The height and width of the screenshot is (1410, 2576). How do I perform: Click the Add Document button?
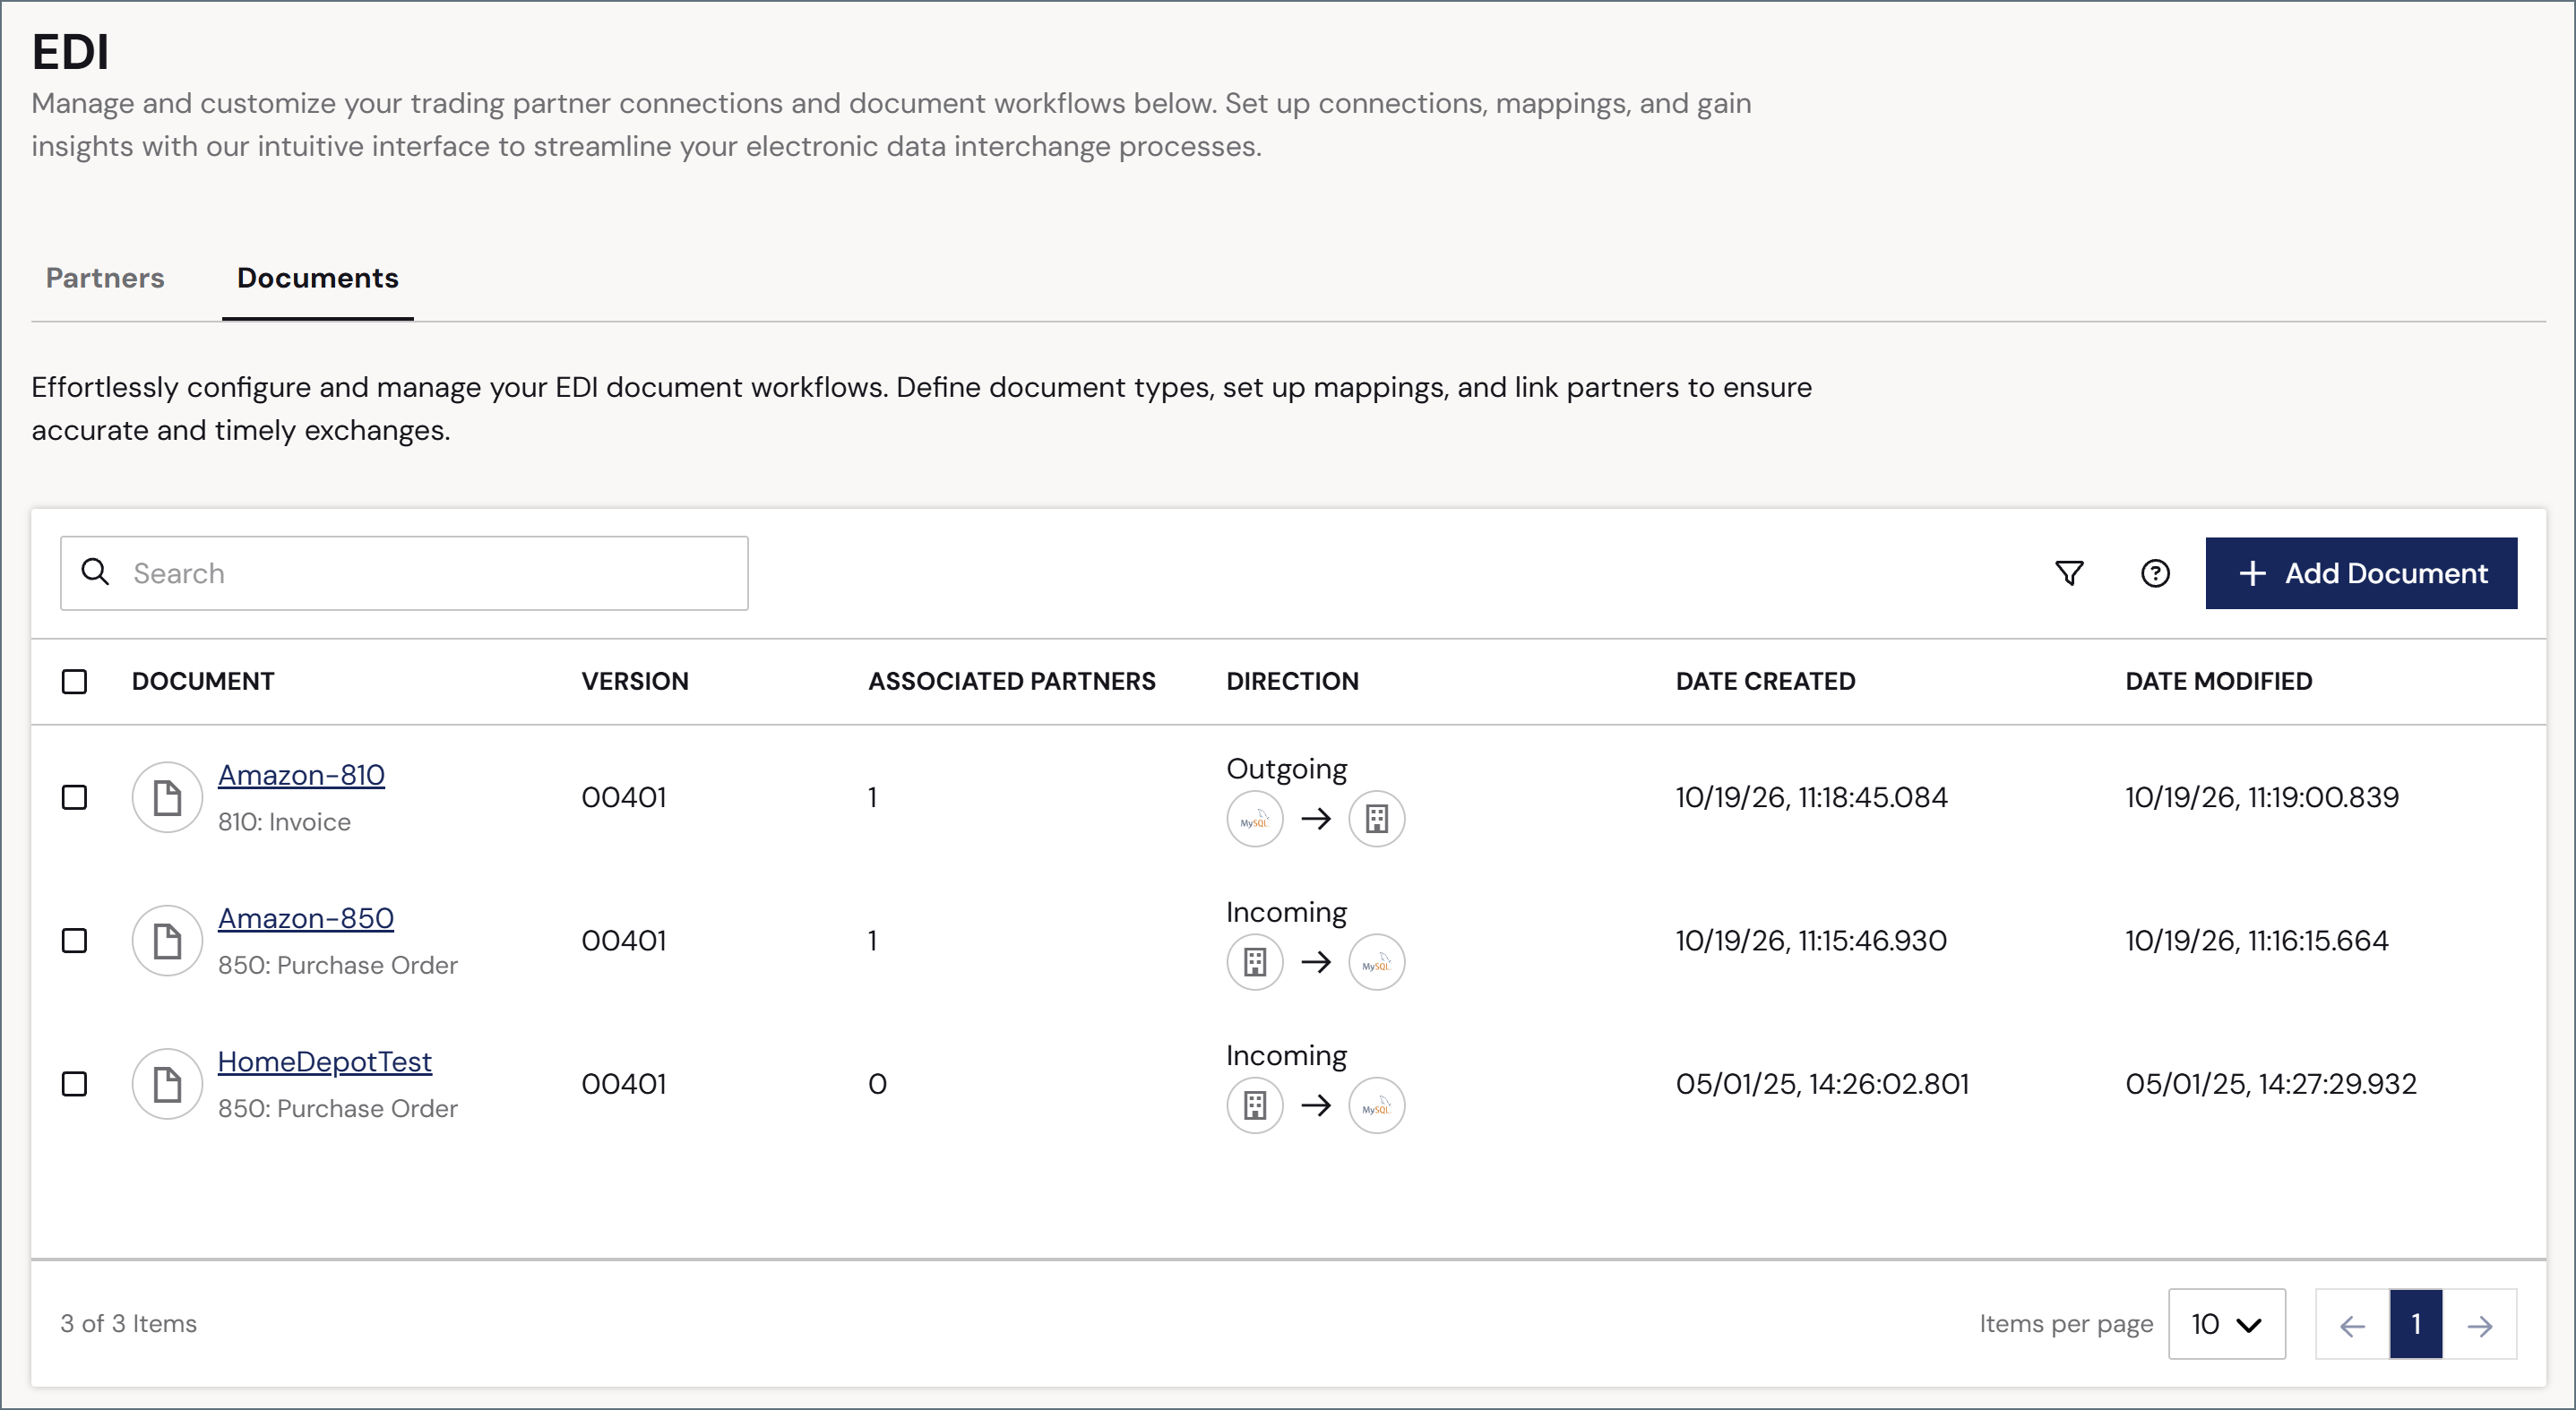pos(2361,573)
